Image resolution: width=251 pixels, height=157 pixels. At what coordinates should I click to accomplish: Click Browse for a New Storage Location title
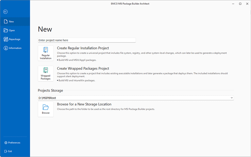point(84,104)
